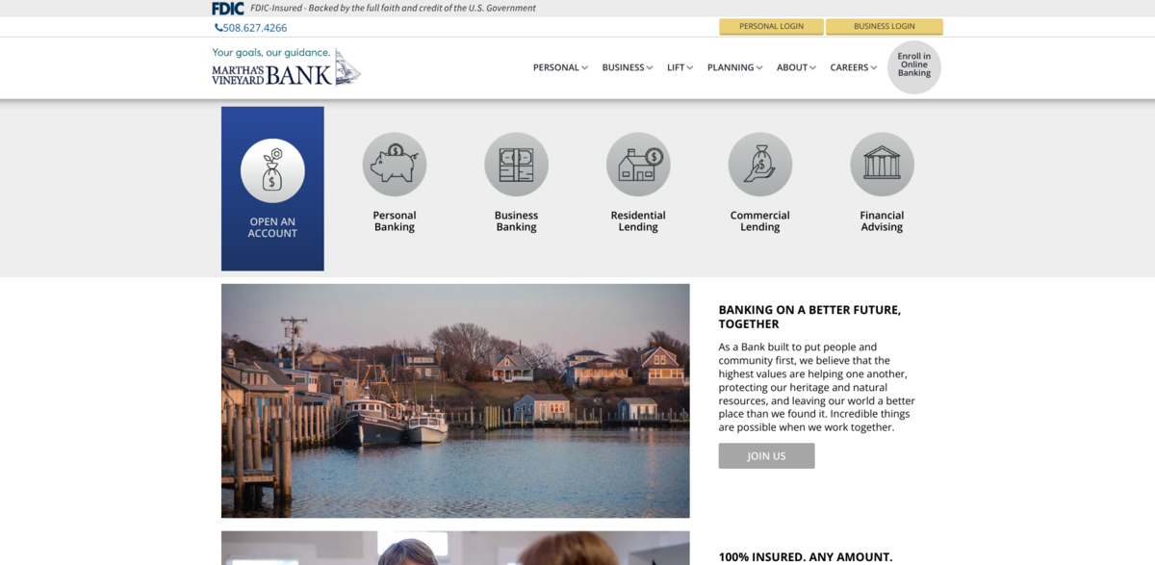Screen dimensions: 1155x565
Task: Select the Commercial Lending hand icon
Action: 759,165
